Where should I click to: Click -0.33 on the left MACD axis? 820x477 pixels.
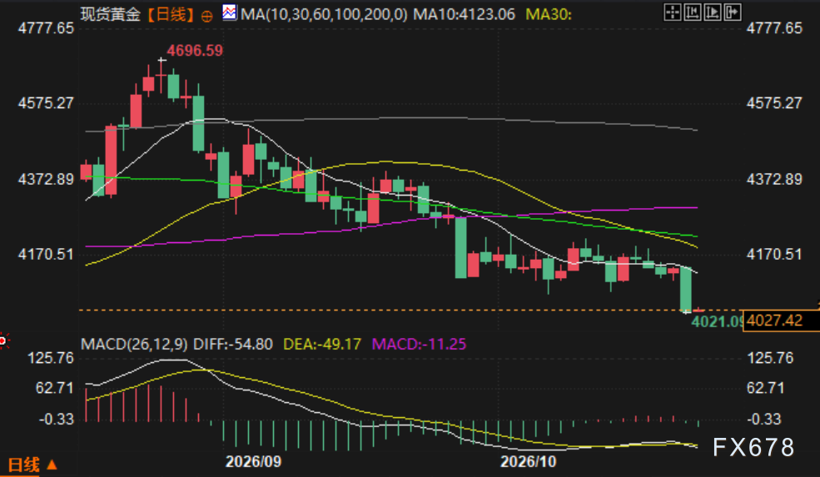point(56,419)
